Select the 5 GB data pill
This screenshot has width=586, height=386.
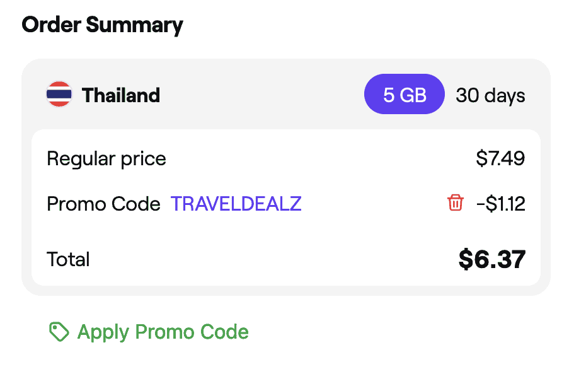[x=405, y=95]
